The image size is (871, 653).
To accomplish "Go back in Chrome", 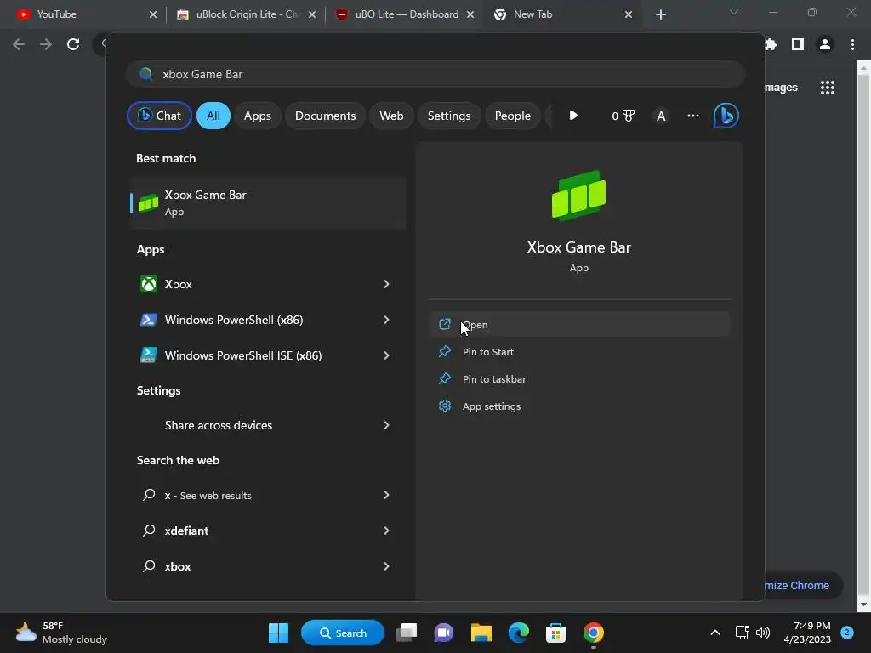I will coord(19,44).
